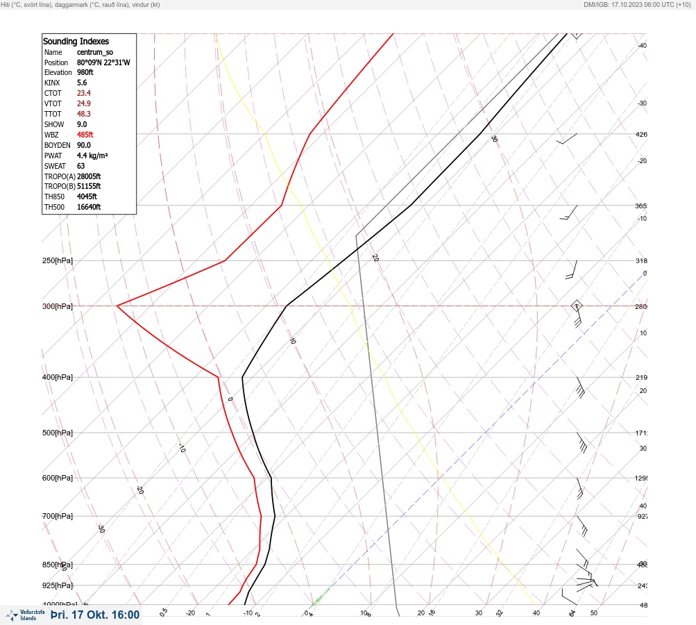Click the SHOW value 9.0
The width and height of the screenshot is (696, 625).
(x=82, y=124)
